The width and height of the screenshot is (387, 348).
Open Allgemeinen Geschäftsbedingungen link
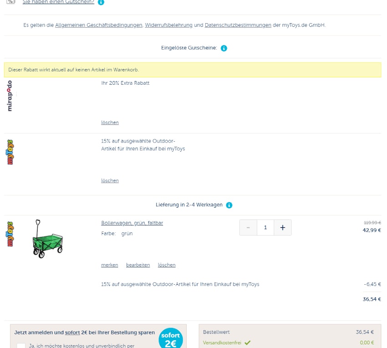pos(99,25)
